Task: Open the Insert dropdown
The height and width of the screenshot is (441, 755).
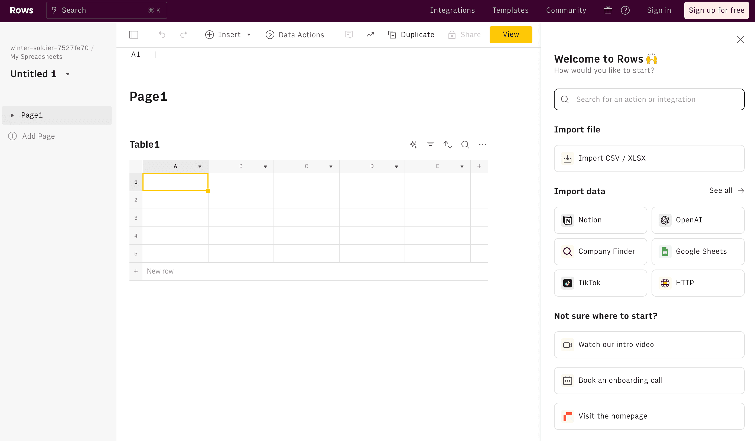Action: tap(249, 34)
